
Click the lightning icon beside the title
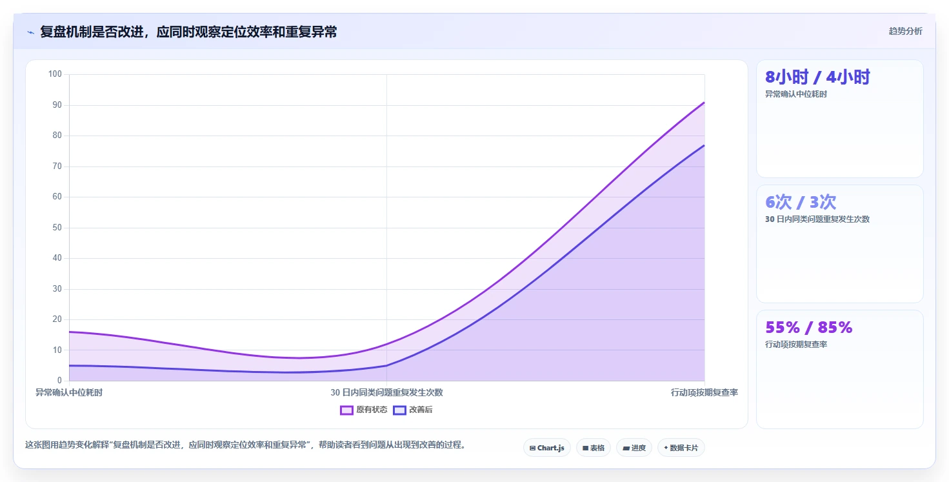tap(30, 32)
